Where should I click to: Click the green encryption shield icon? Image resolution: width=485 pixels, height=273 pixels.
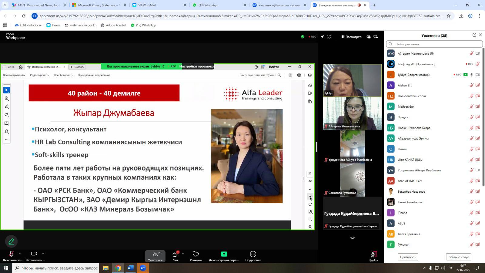click(x=302, y=37)
